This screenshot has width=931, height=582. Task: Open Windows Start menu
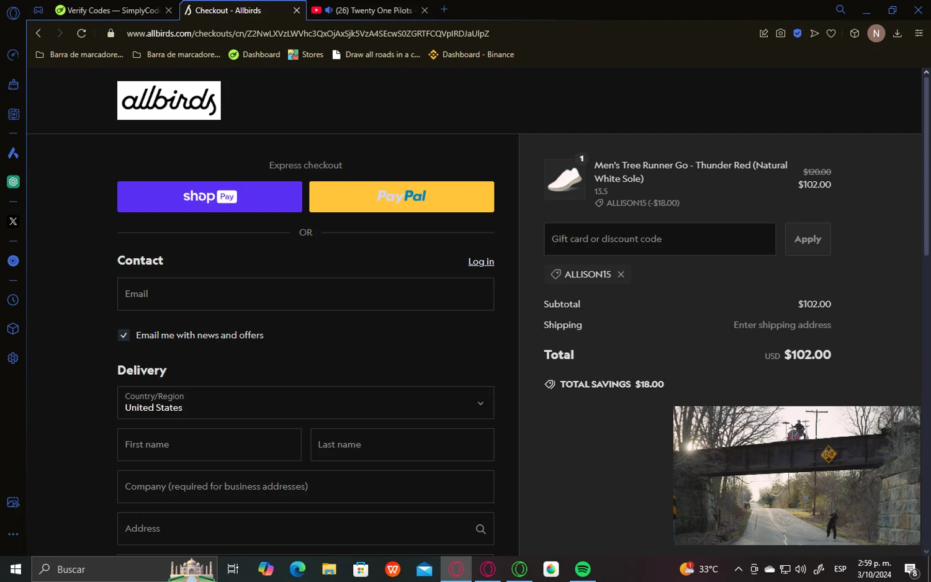coord(16,569)
